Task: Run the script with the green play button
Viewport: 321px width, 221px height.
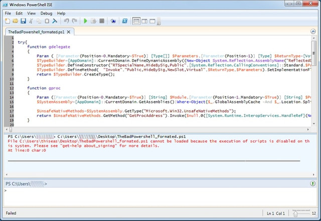Action: click(x=86, y=21)
